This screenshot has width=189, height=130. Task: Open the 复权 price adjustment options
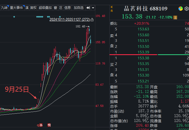coord(33,8)
